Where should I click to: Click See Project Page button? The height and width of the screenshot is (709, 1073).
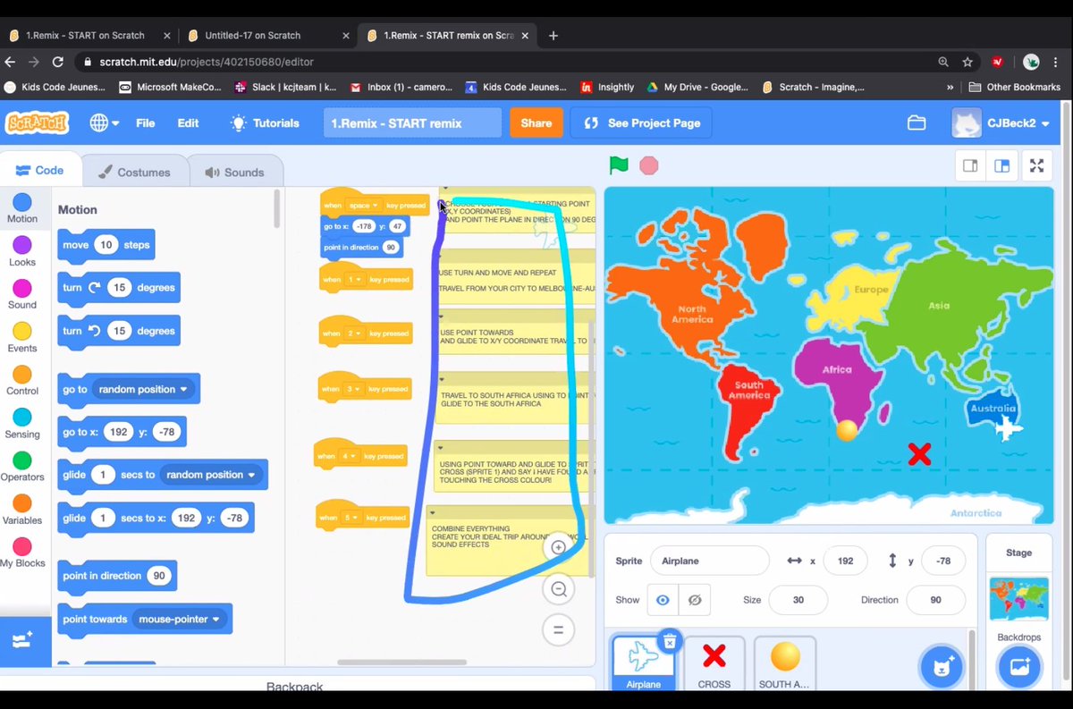tap(642, 122)
